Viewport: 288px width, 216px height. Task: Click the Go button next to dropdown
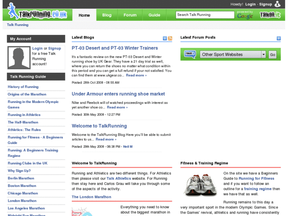[x=273, y=55]
